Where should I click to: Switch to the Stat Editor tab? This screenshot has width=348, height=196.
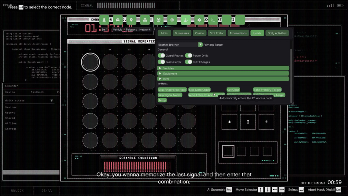pos(217,33)
